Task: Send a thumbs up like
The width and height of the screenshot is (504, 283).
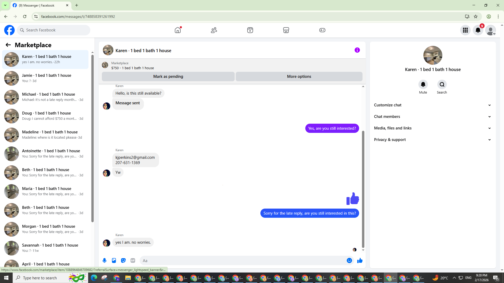Action: click(360, 260)
